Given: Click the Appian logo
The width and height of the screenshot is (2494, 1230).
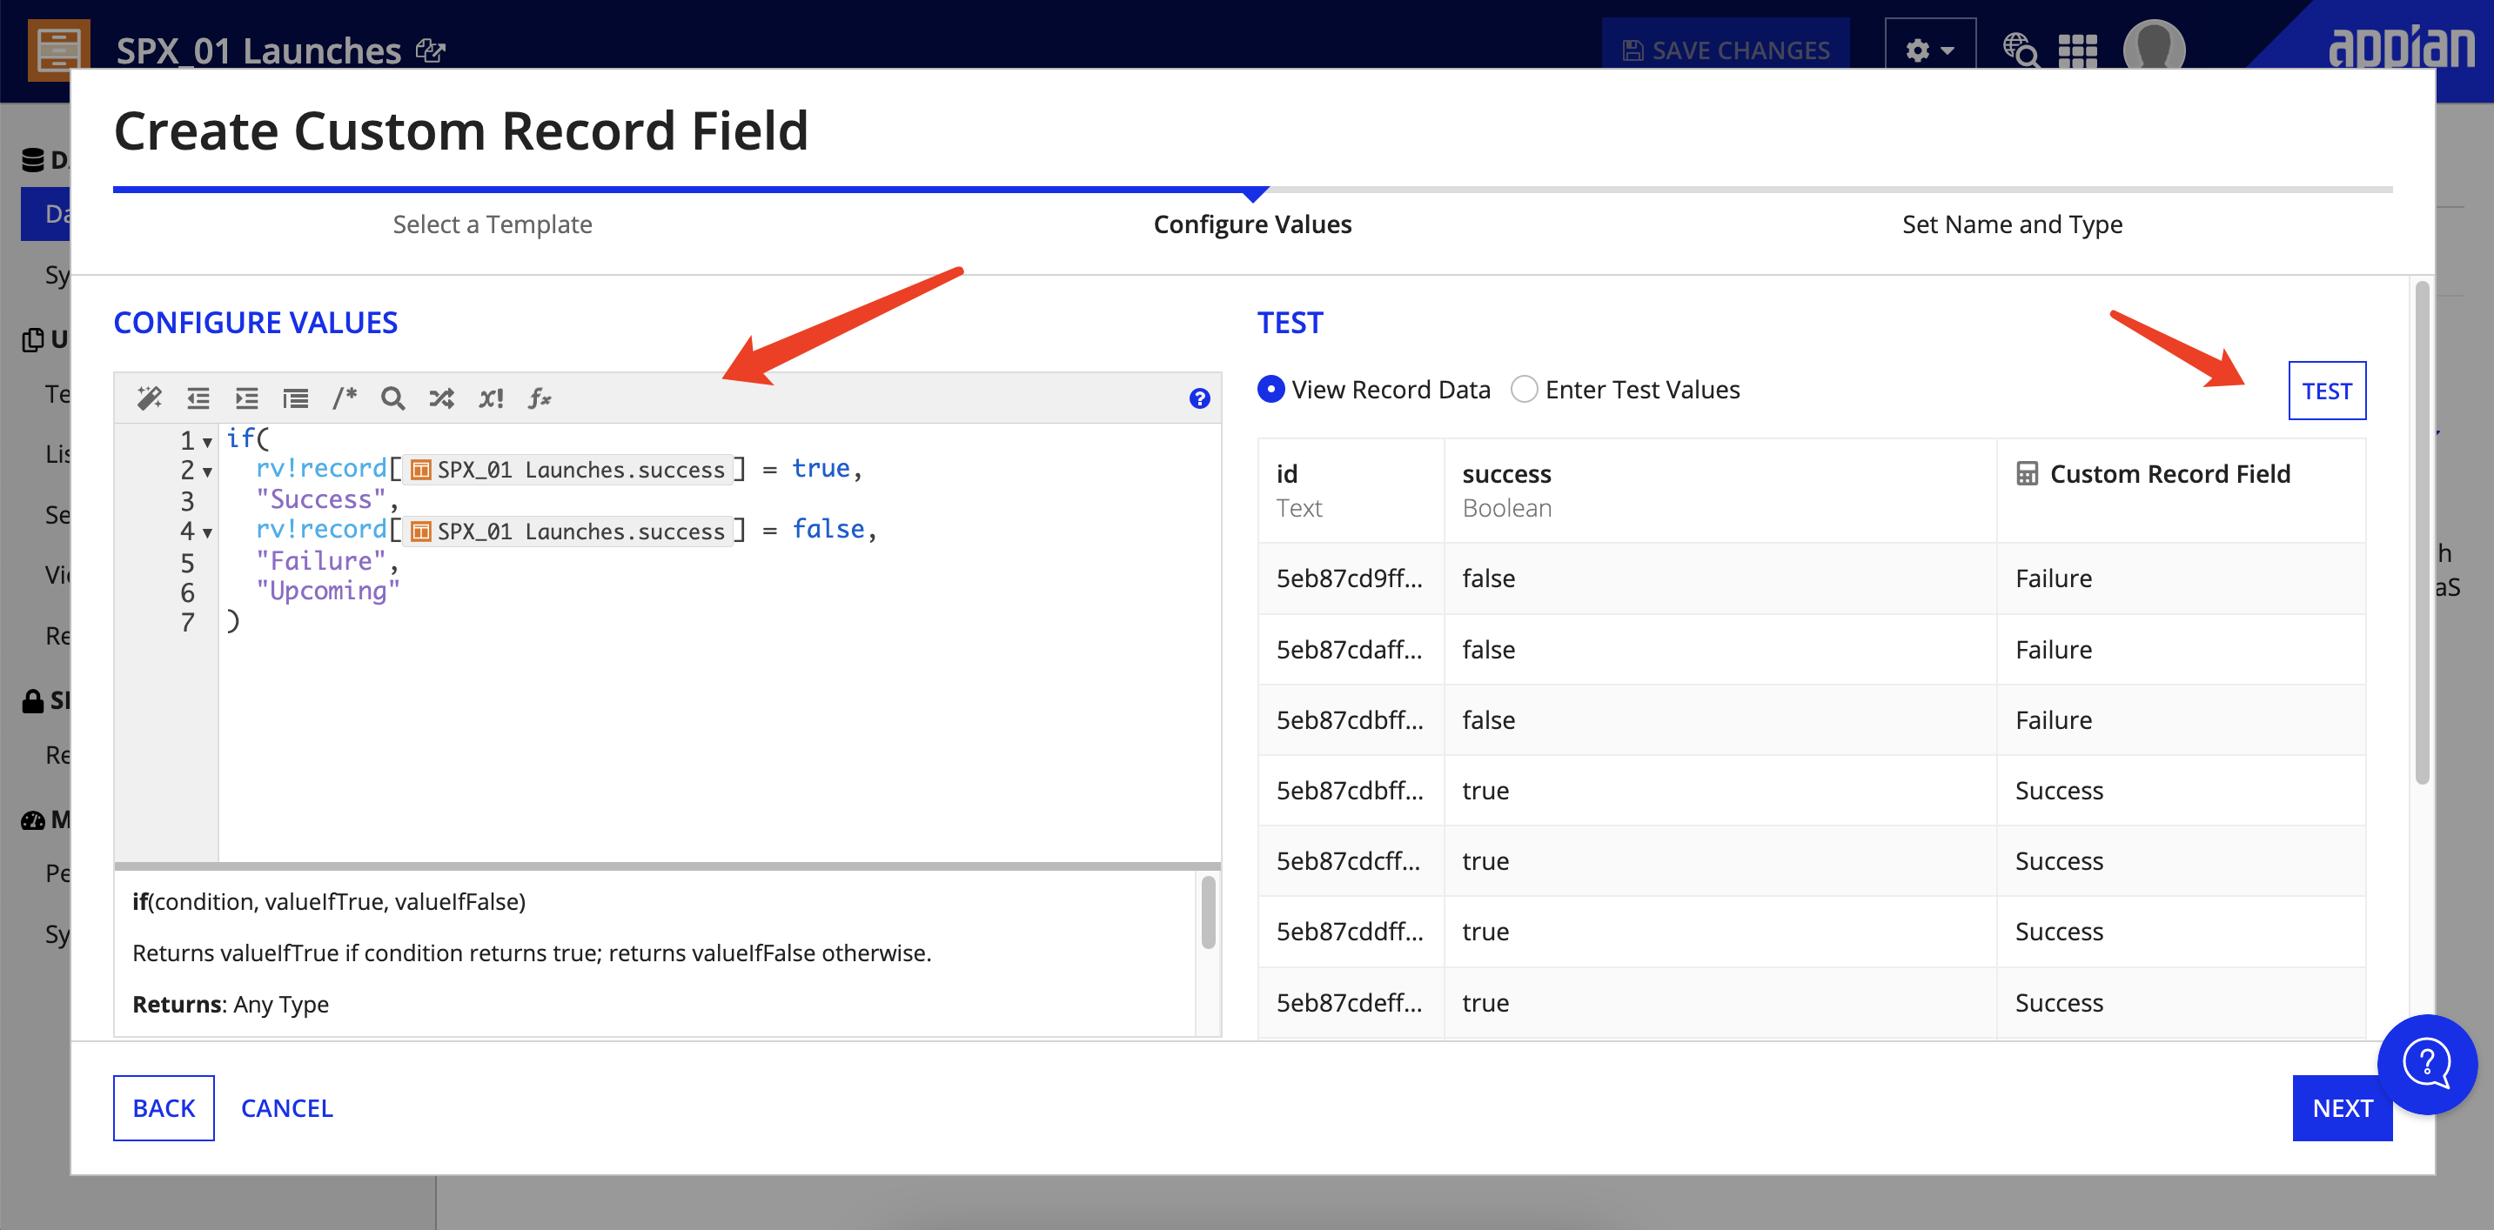Looking at the screenshot, I should coord(2400,48).
